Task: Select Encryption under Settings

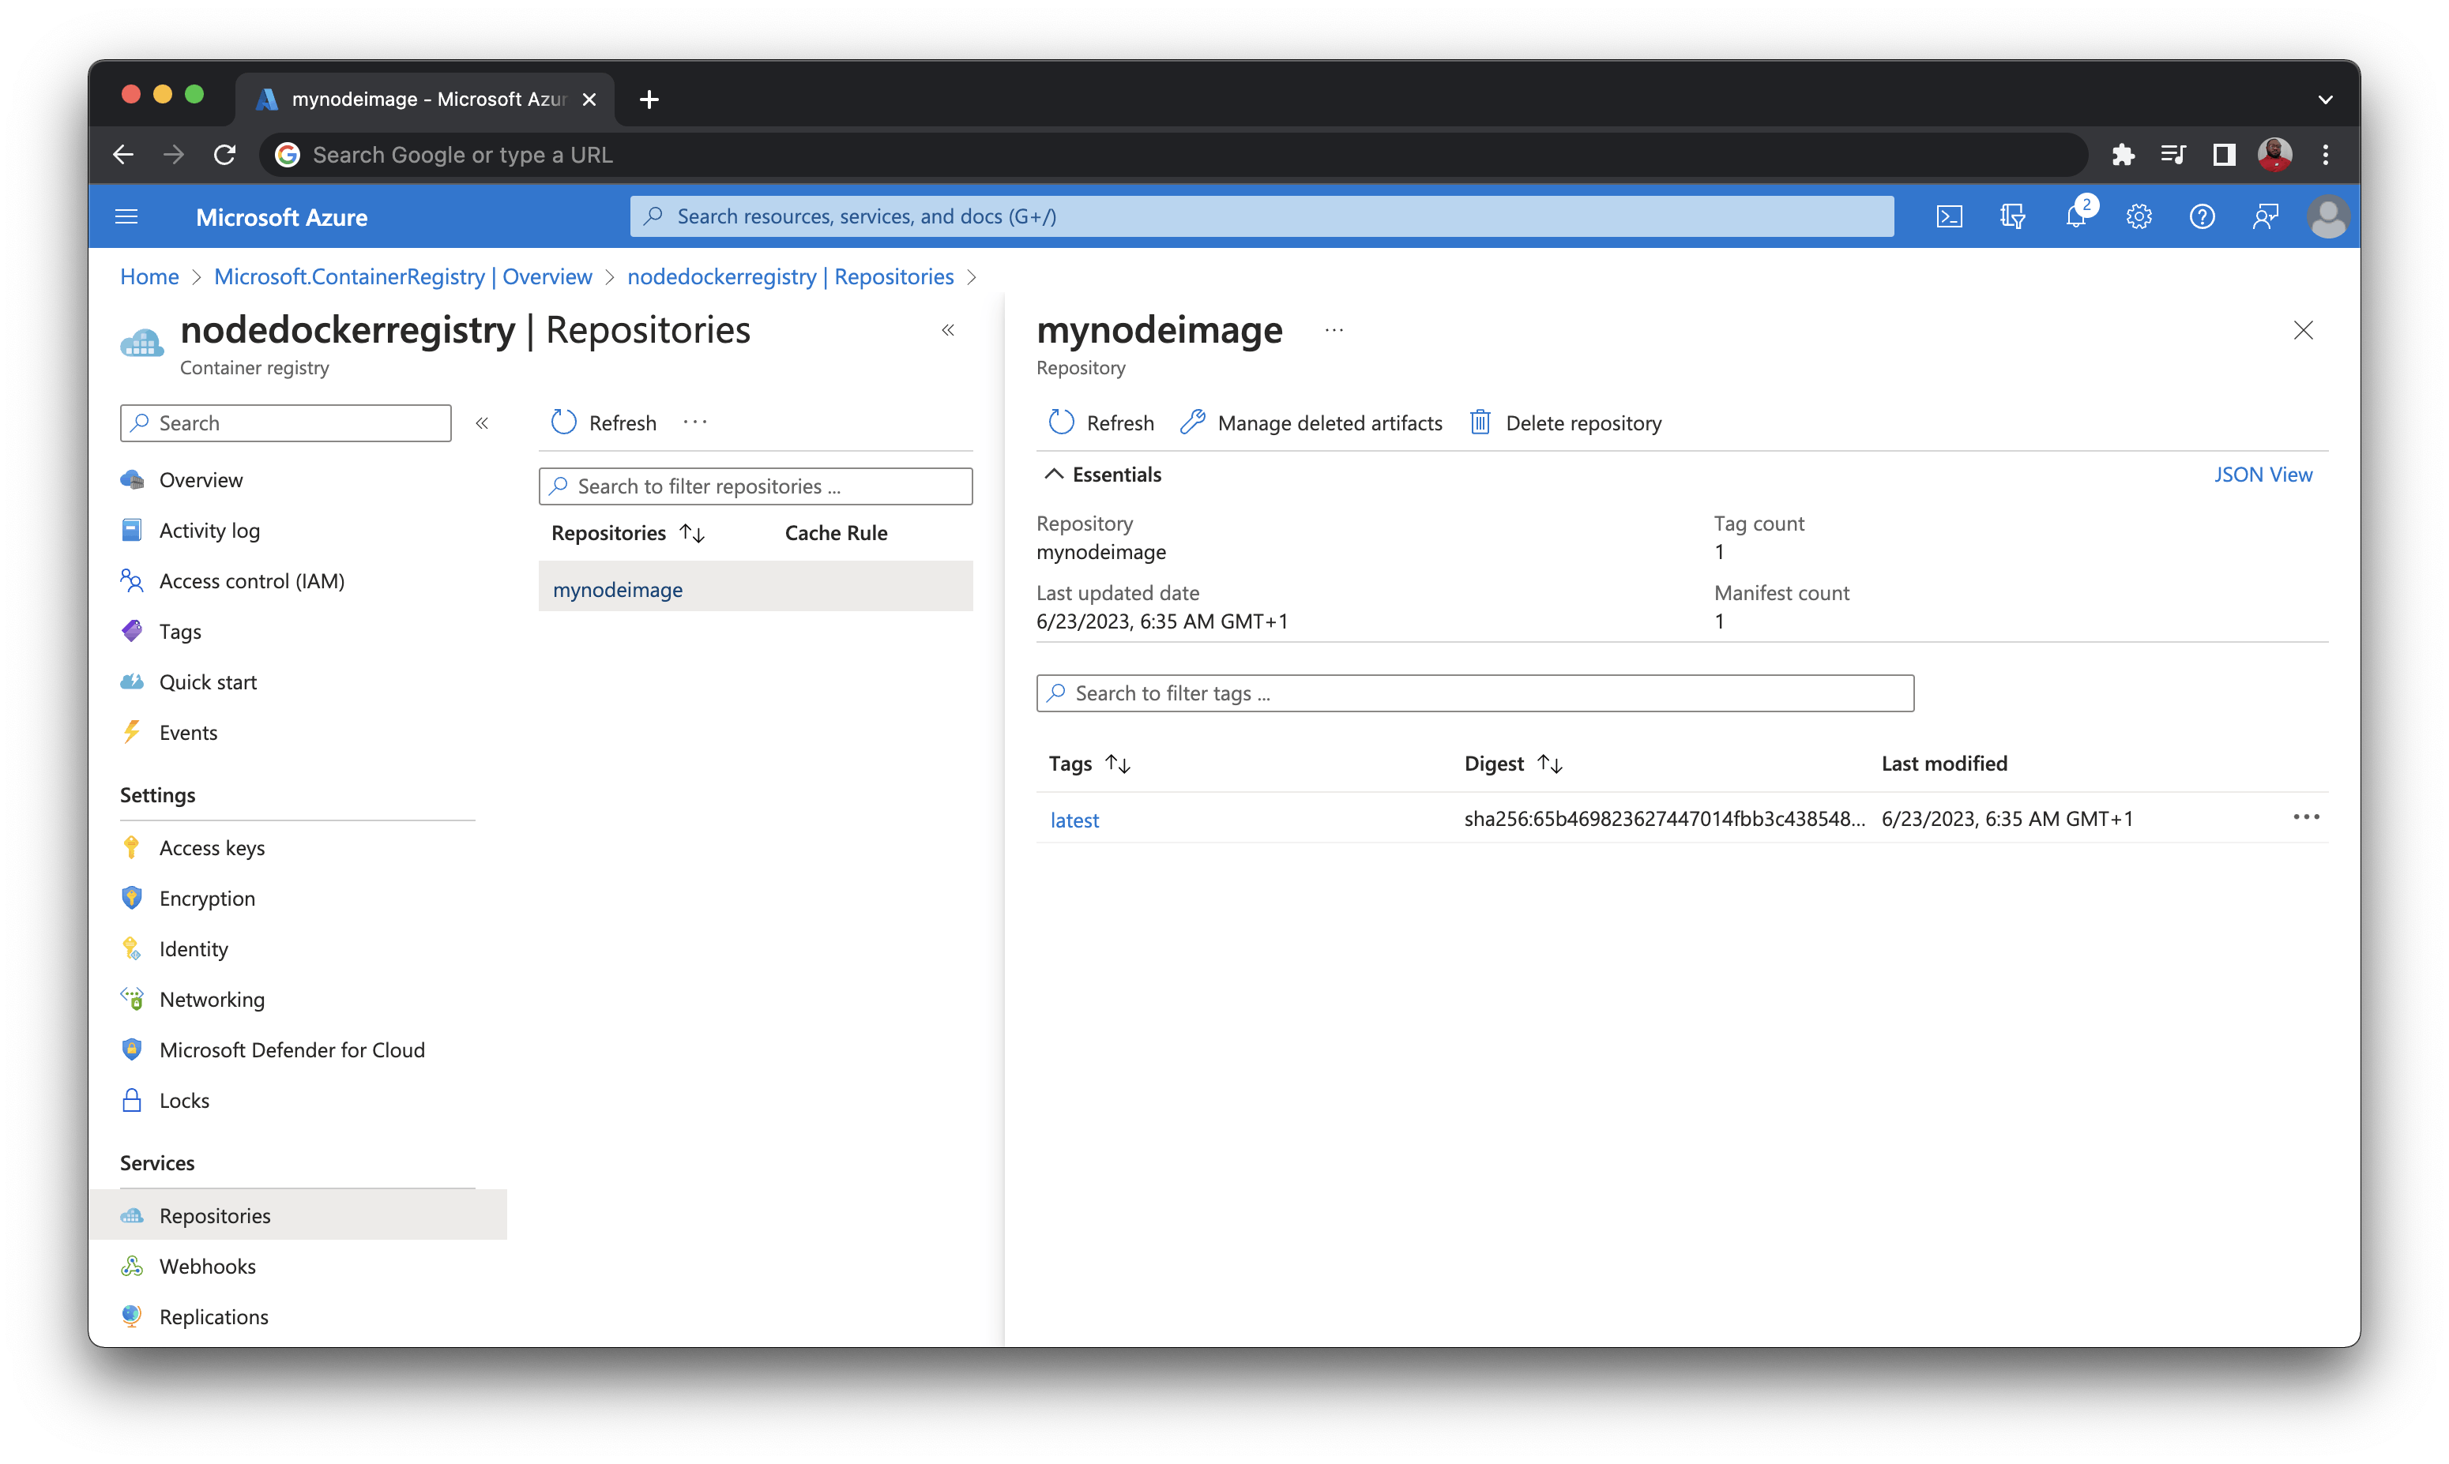Action: pyautogui.click(x=207, y=898)
